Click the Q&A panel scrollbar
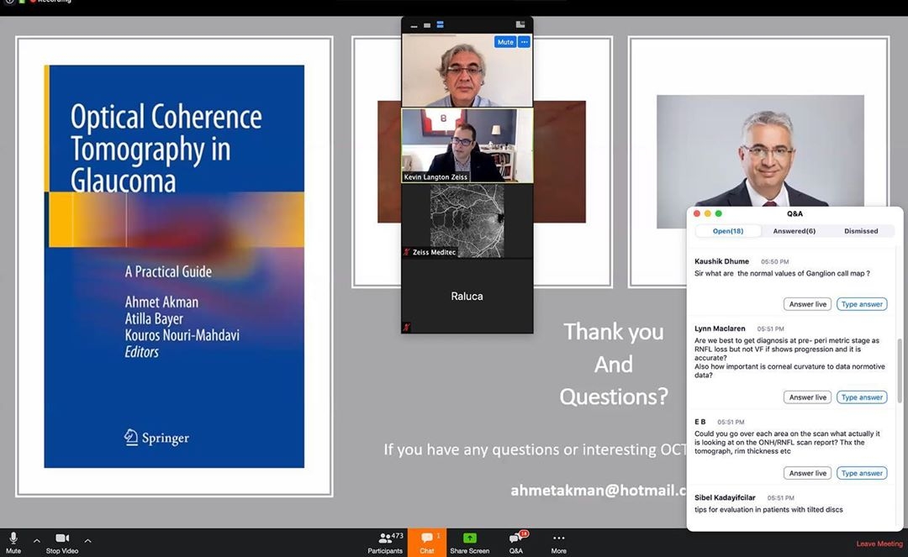908x557 pixels. [900, 370]
